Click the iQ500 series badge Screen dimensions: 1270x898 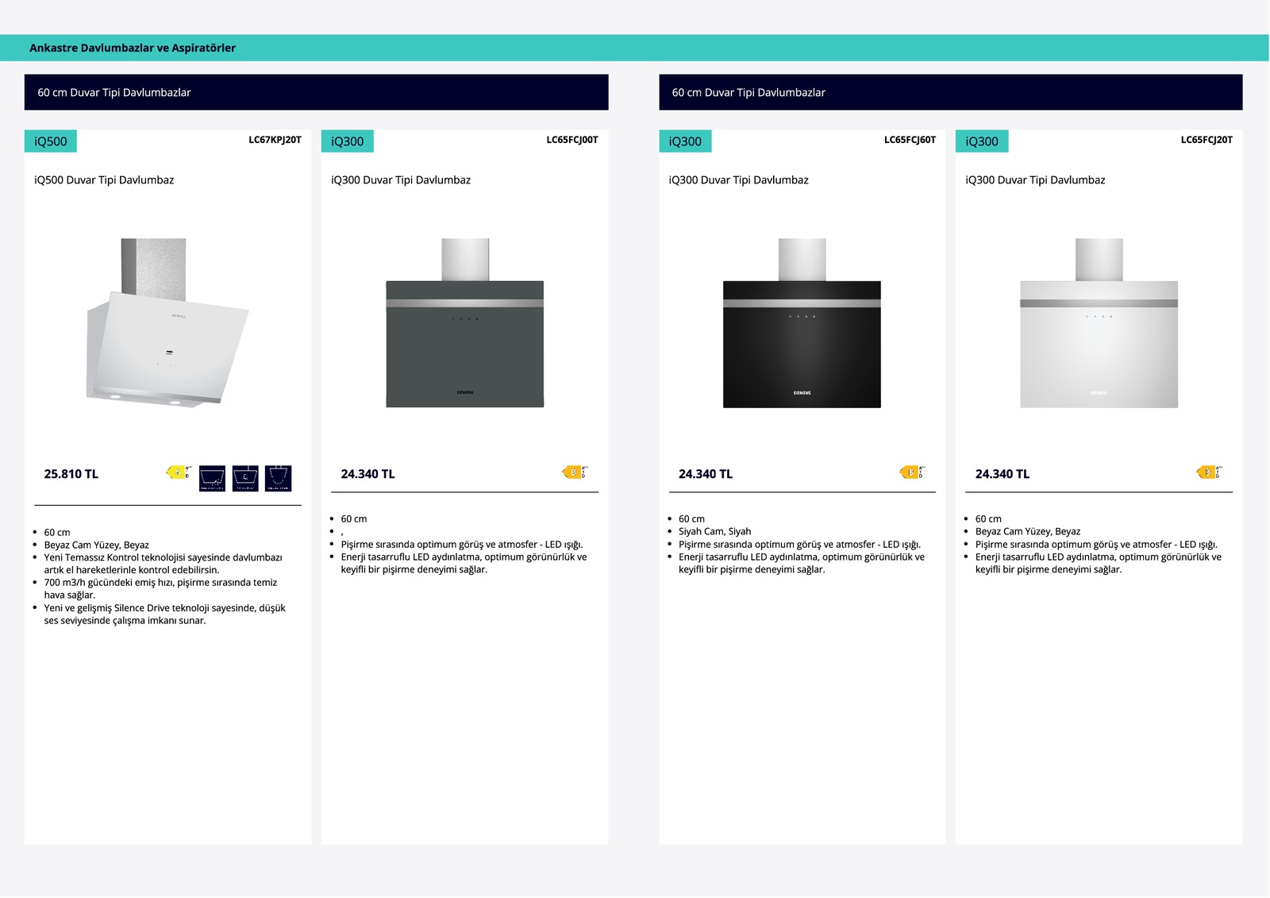click(51, 141)
